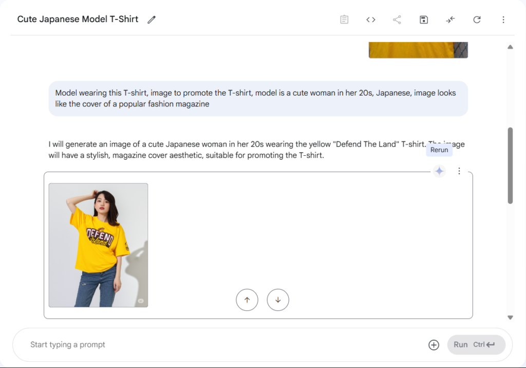Click the 'Cute Japanese Model T-Shirt' title
526x368 pixels.
tap(78, 19)
